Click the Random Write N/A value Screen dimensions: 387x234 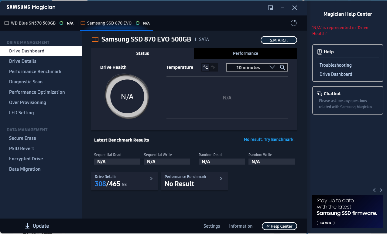tap(271, 162)
